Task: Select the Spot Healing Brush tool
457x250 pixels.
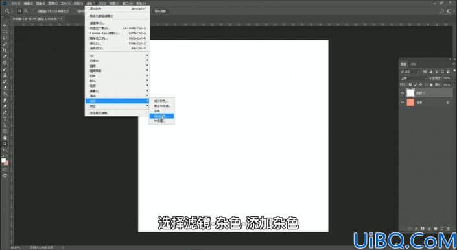Action: (5, 62)
